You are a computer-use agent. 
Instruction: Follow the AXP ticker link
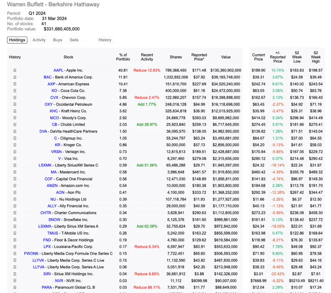(x=51, y=84)
